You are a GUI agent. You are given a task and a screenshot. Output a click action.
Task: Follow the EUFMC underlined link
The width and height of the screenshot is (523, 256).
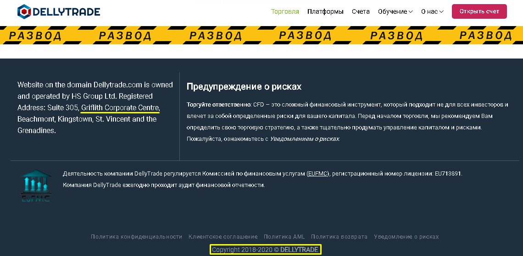(x=317, y=174)
